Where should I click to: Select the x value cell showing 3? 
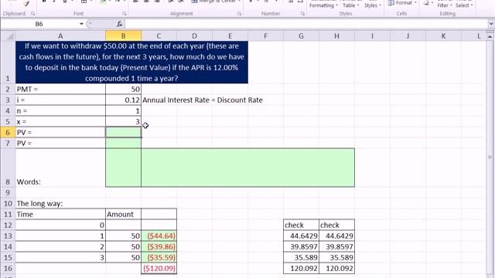coord(123,122)
